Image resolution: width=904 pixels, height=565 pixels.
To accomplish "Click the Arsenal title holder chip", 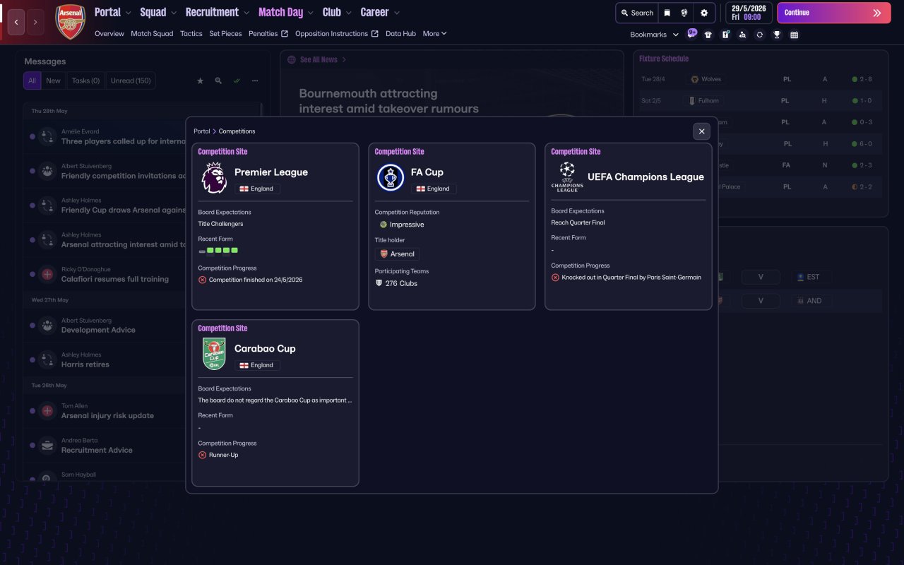I will click(x=398, y=254).
